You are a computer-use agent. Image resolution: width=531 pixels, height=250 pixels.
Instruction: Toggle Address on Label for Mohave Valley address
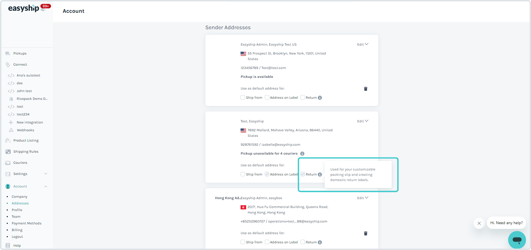[x=267, y=174]
